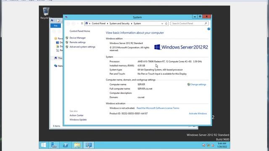Open Windows Update link
The height and width of the screenshot is (151, 269).
pos(78,120)
